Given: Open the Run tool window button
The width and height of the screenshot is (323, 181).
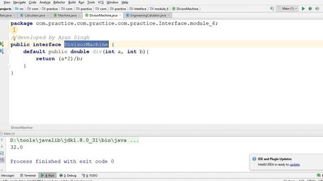Looking at the screenshot, I should pos(47,175).
